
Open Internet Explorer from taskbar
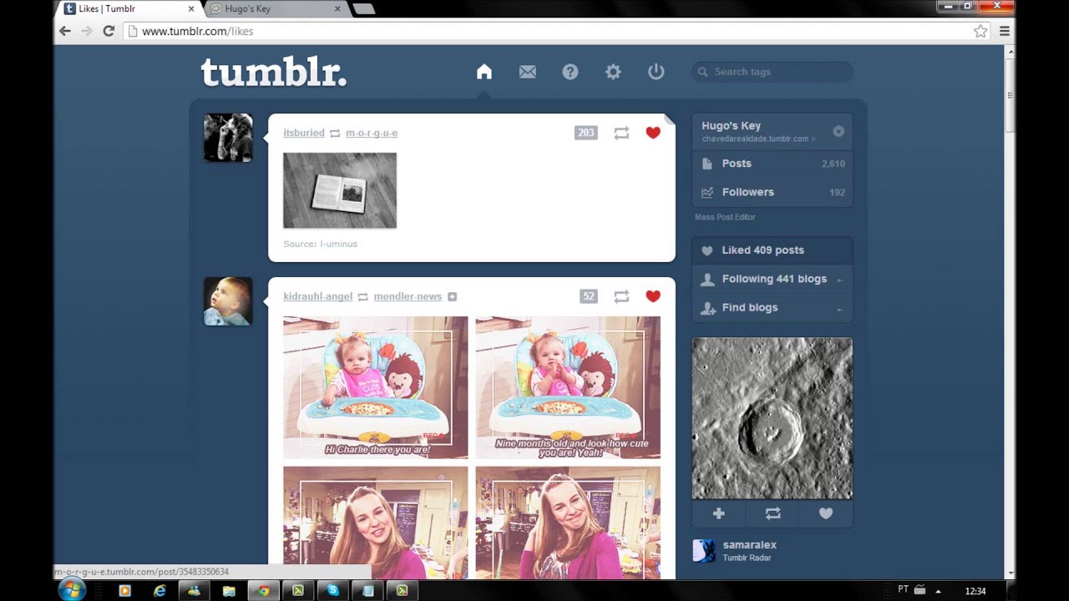[160, 590]
